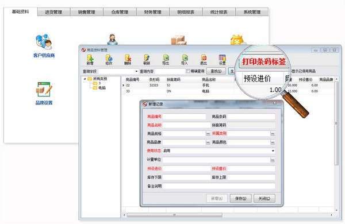Click the product table's horizontal scrollbar
Image resolution: width=345 pixels, height=224 pixels.
[174, 215]
